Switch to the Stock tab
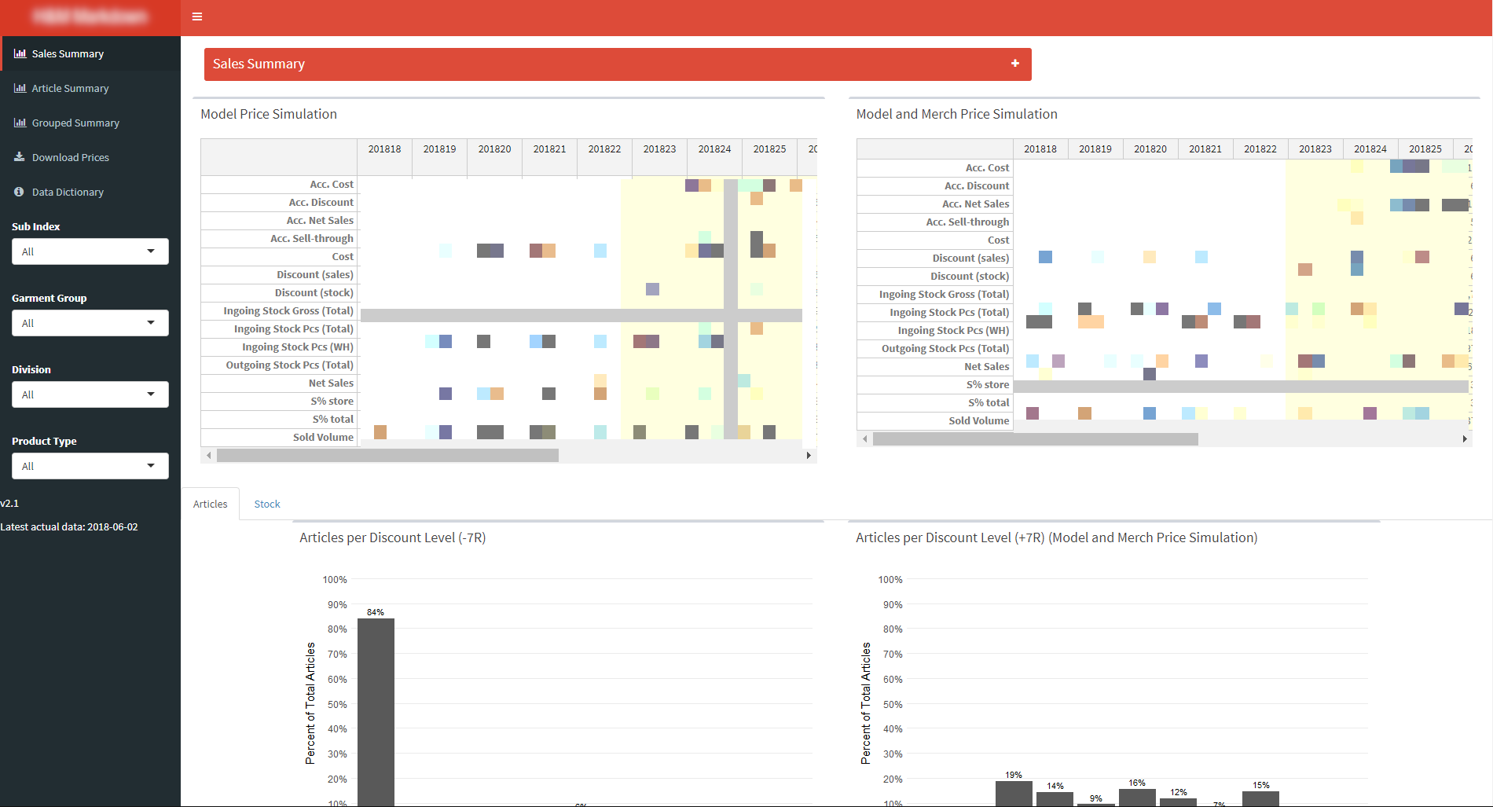 click(267, 504)
